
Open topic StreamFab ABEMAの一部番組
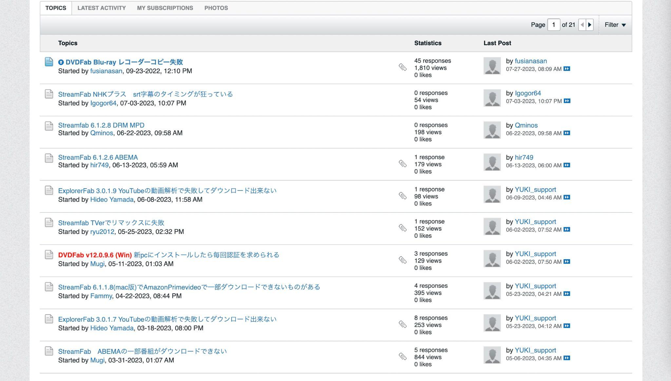click(x=143, y=351)
